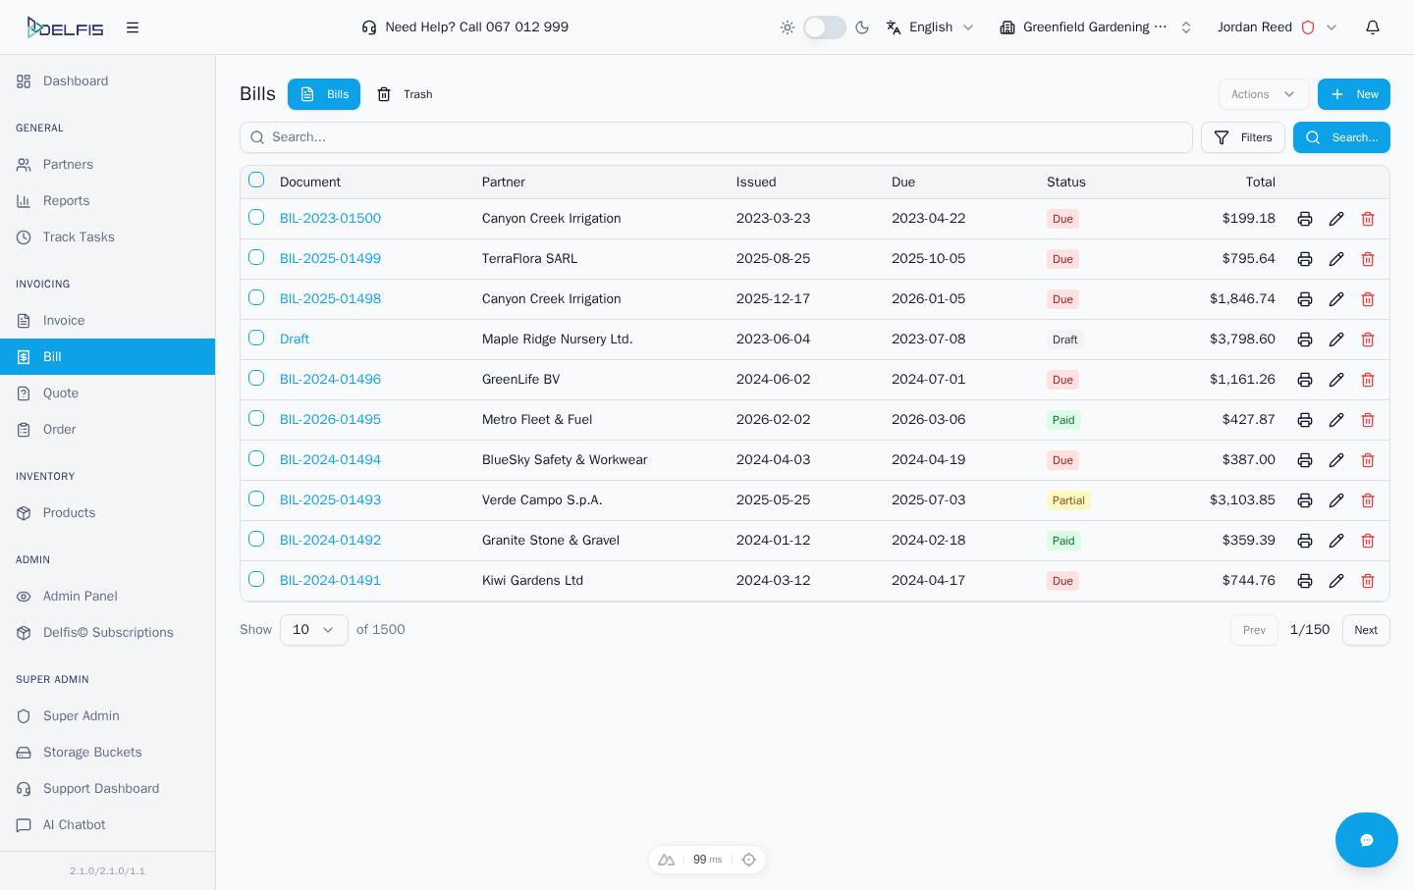Image resolution: width=1414 pixels, height=890 pixels.
Task: Select the BIL-2024-01496 row checkbox
Action: pyautogui.click(x=256, y=379)
